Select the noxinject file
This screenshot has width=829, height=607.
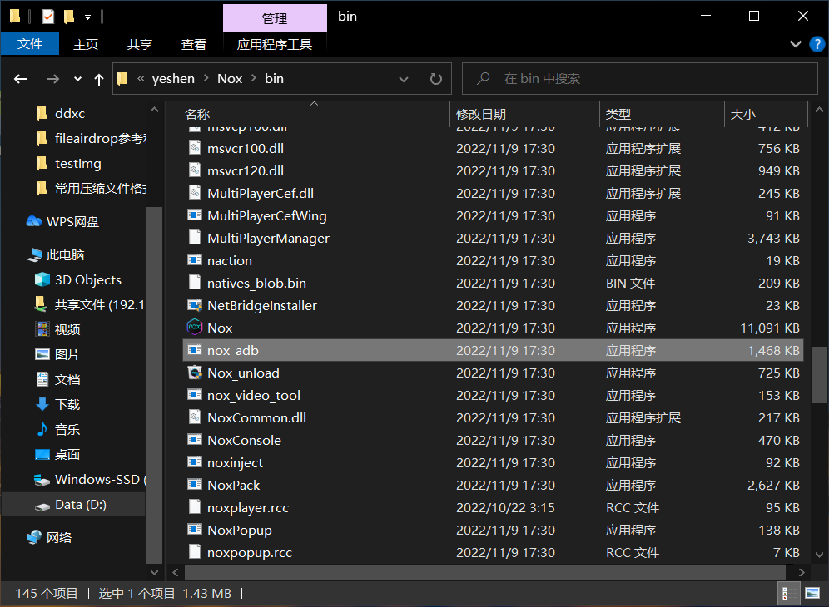click(493, 462)
